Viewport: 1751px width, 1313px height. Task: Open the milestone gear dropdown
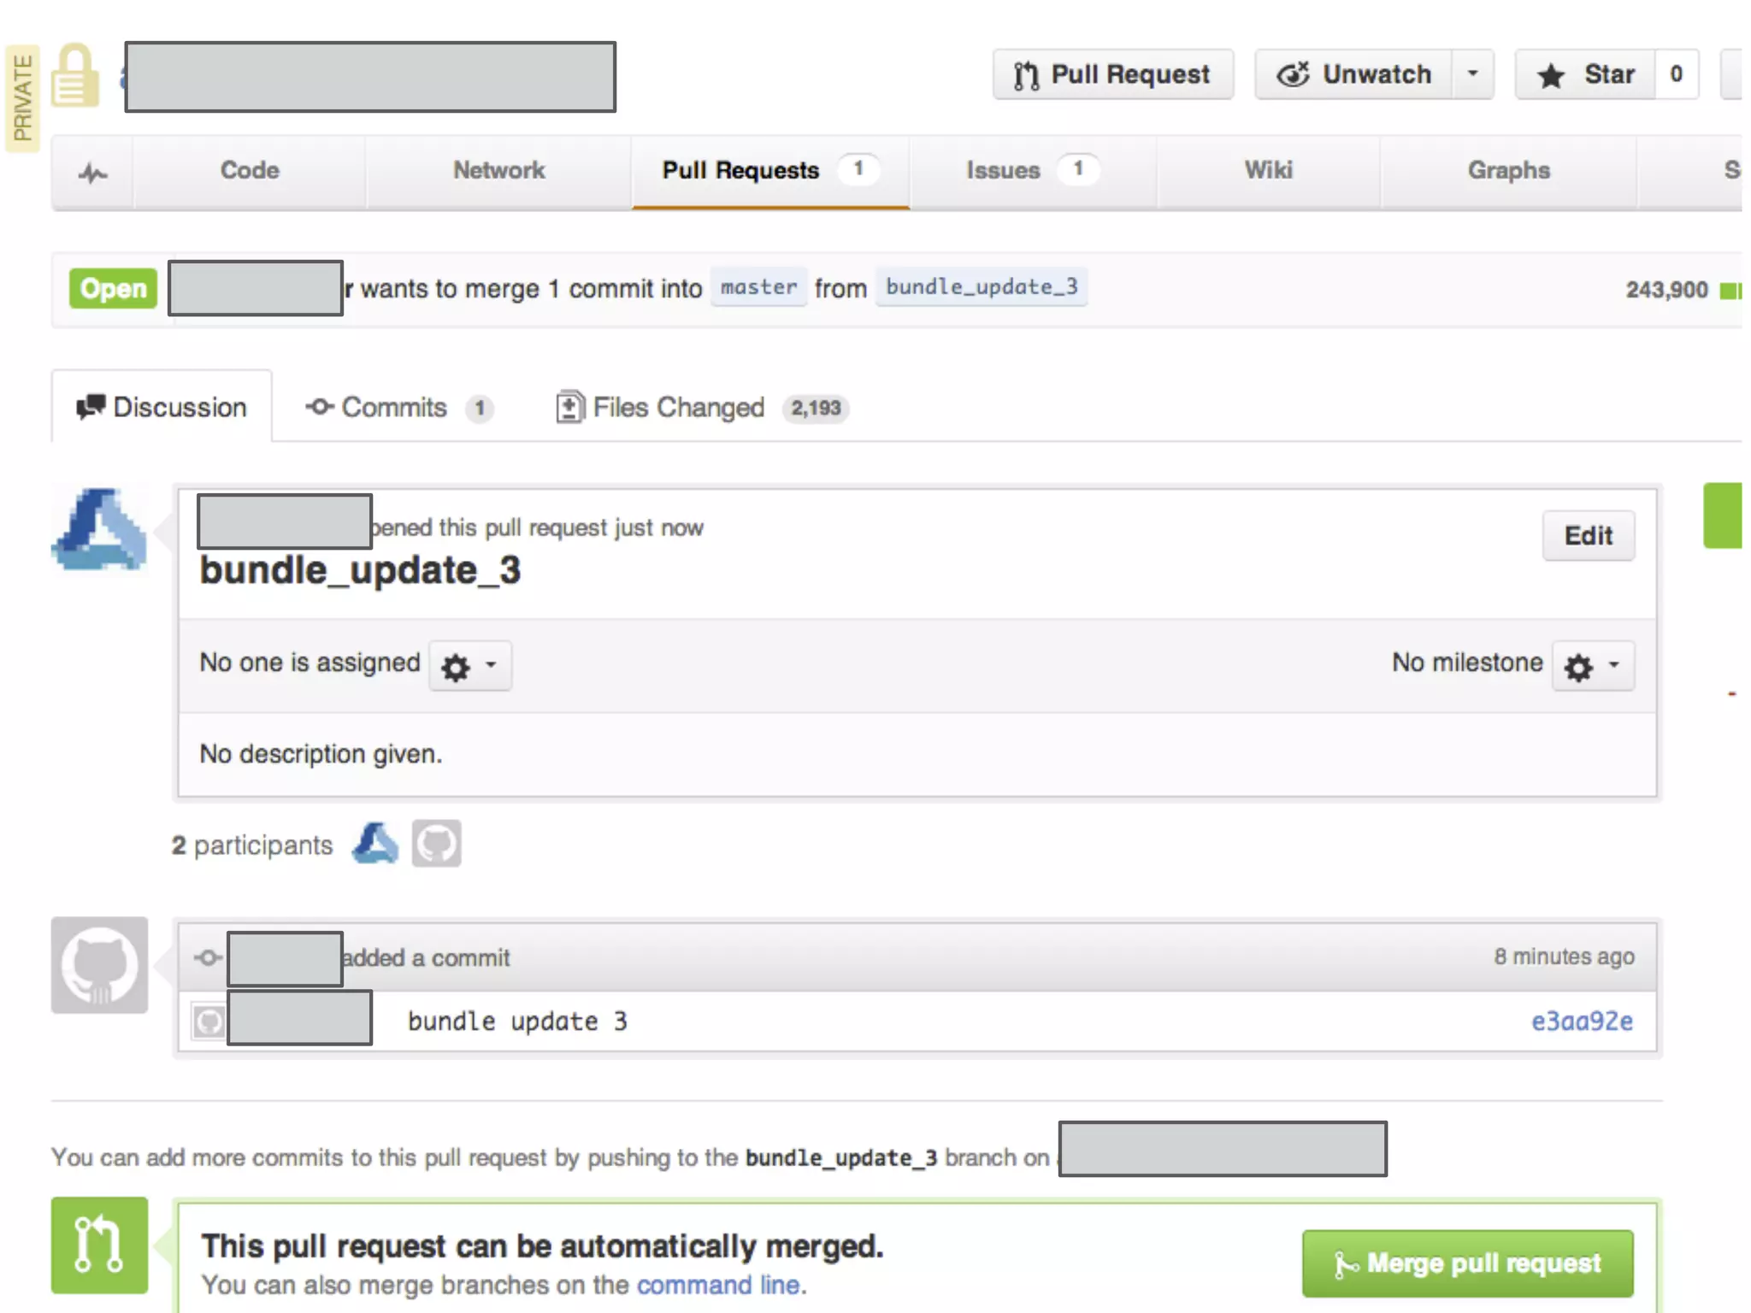(1593, 666)
